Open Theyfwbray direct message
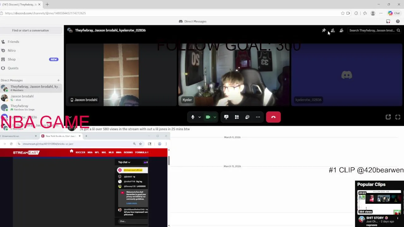 (x=30, y=108)
